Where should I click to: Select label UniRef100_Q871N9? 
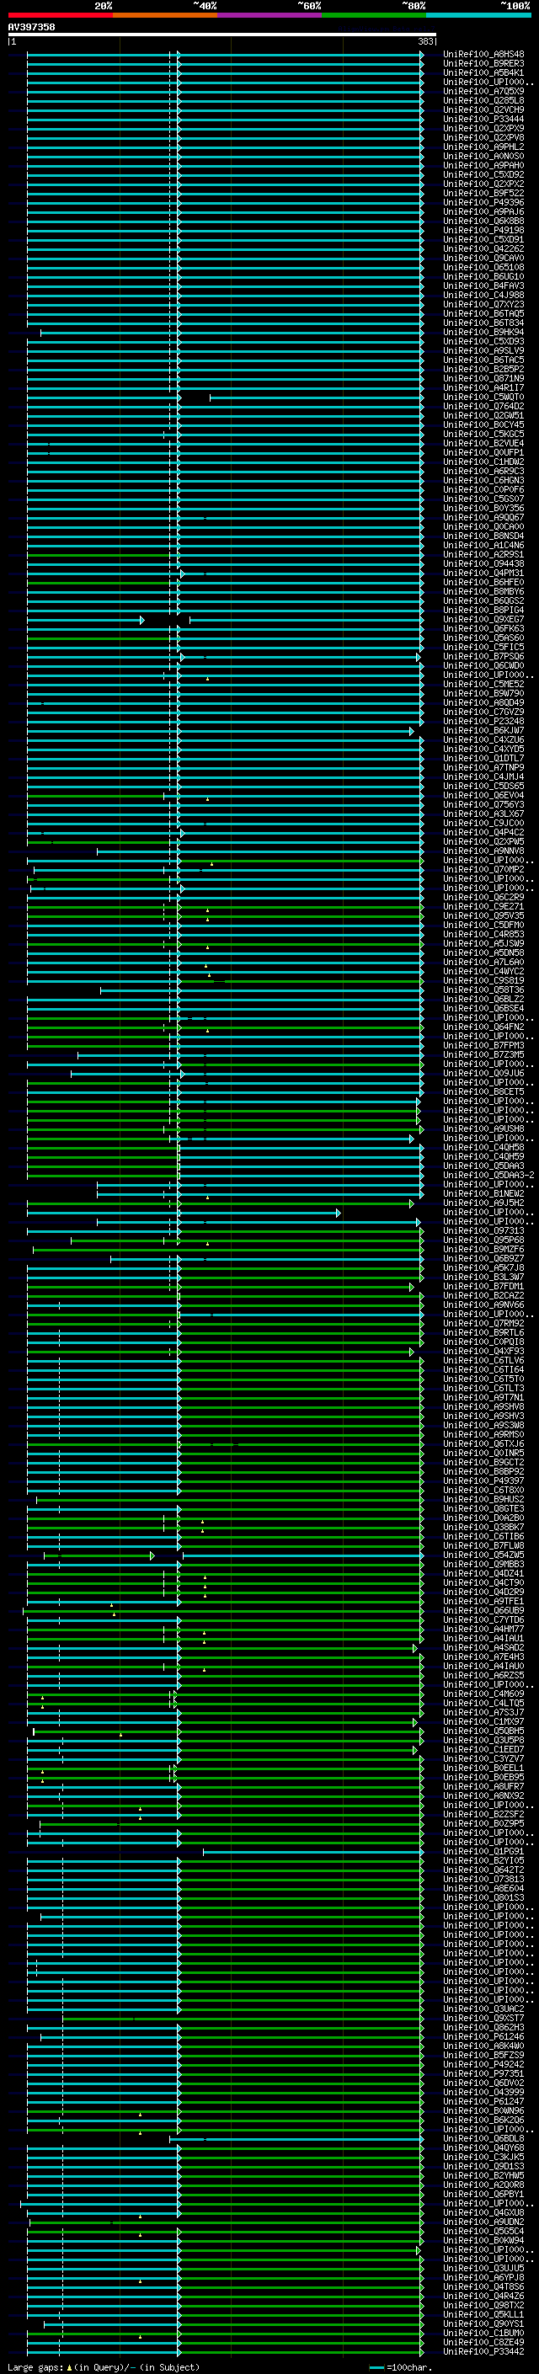pyautogui.click(x=483, y=378)
